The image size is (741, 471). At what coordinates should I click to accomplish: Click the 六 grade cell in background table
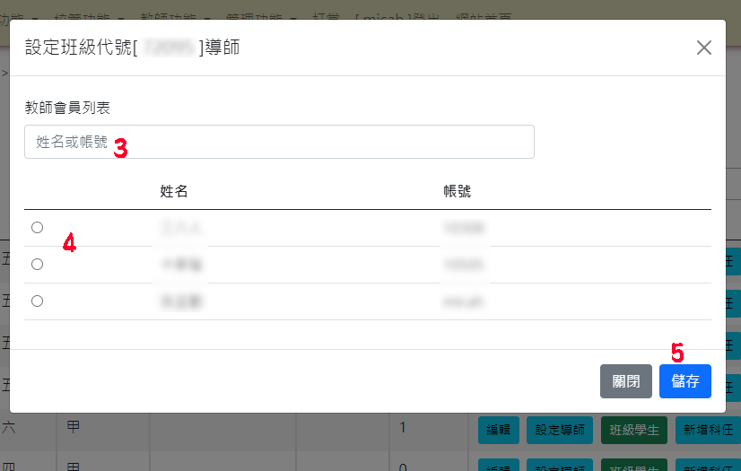pyautogui.click(x=8, y=428)
